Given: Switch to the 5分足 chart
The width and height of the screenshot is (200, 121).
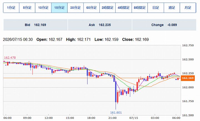Looking at the screenshot, I should (27, 8).
